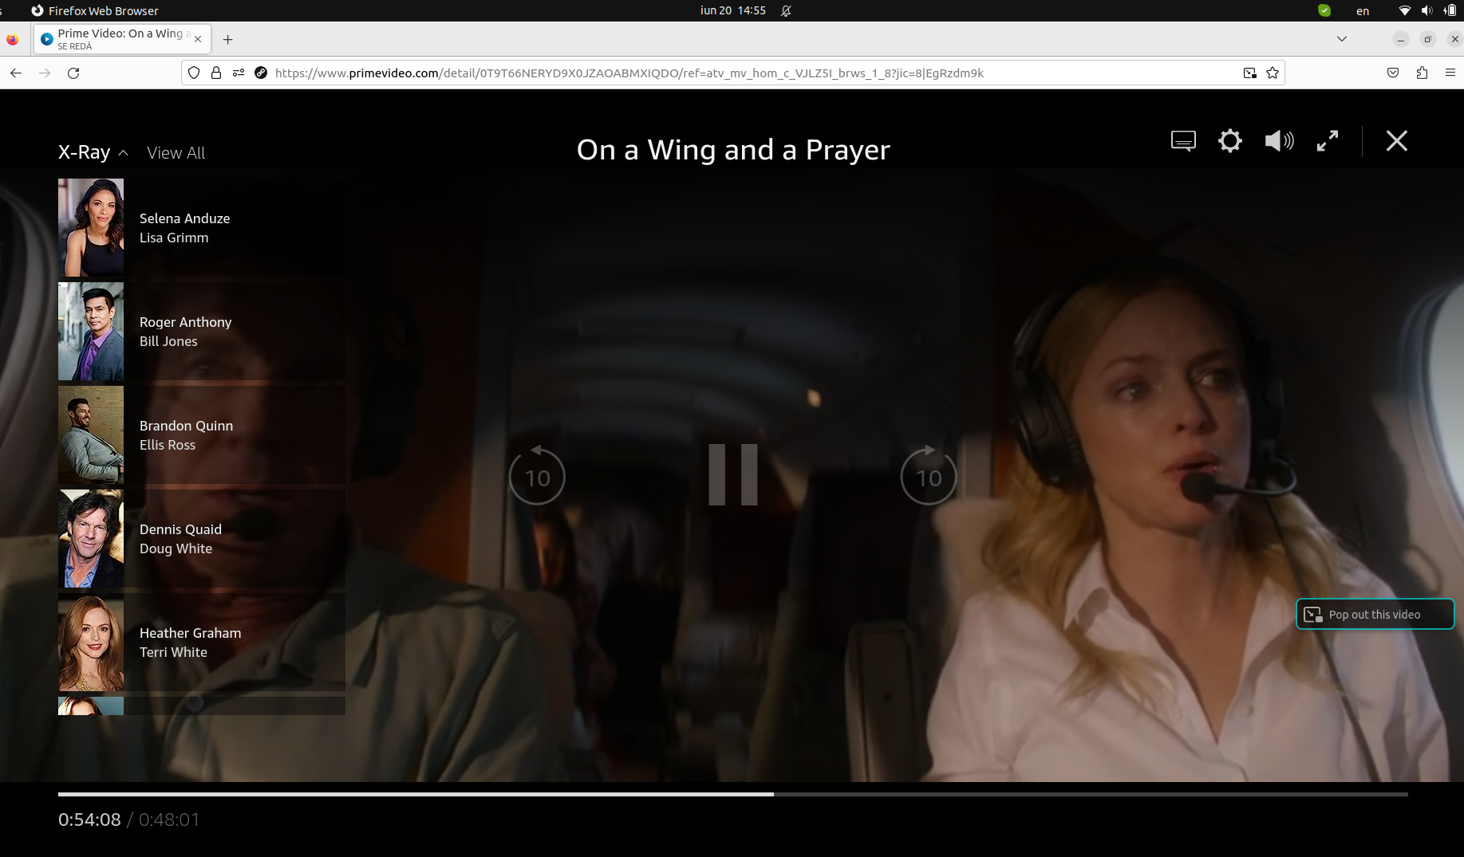Toggle bookmark with the star icon
Image resolution: width=1464 pixels, height=857 pixels.
click(x=1272, y=73)
